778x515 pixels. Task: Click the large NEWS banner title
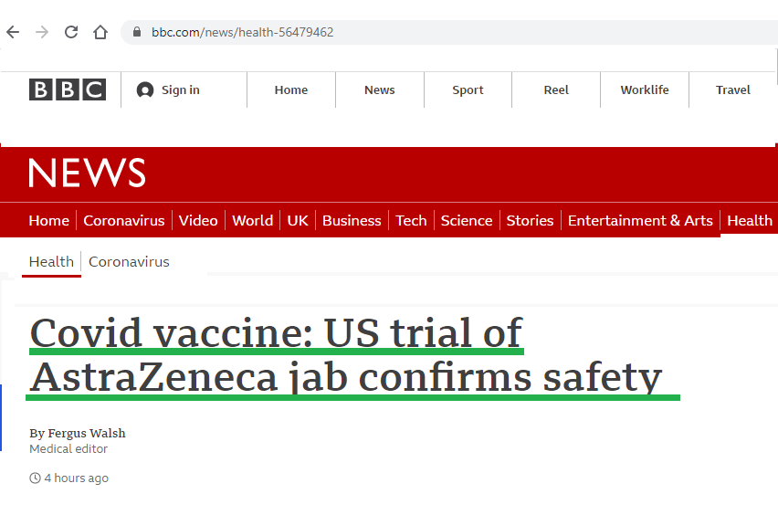tap(87, 173)
